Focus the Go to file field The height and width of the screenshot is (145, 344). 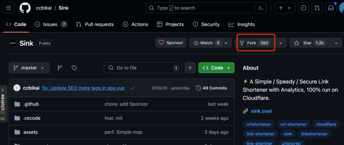(x=143, y=68)
